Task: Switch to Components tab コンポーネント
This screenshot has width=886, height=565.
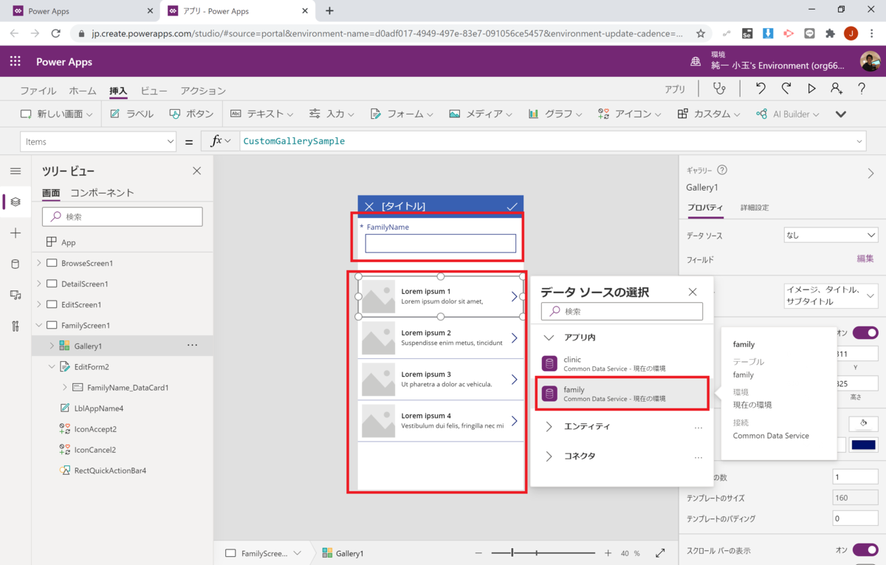Action: pos(102,193)
